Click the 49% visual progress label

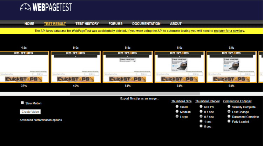click(x=76, y=86)
